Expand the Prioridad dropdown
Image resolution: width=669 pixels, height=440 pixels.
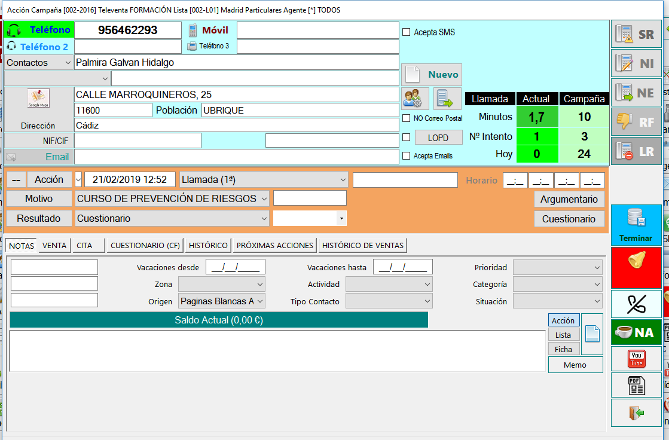click(x=558, y=268)
